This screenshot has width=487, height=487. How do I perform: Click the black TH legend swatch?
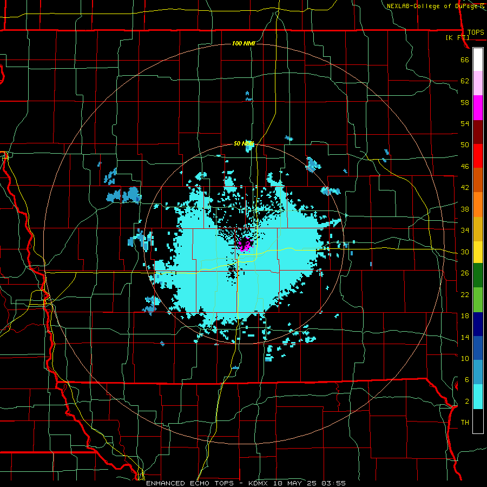tap(478, 421)
